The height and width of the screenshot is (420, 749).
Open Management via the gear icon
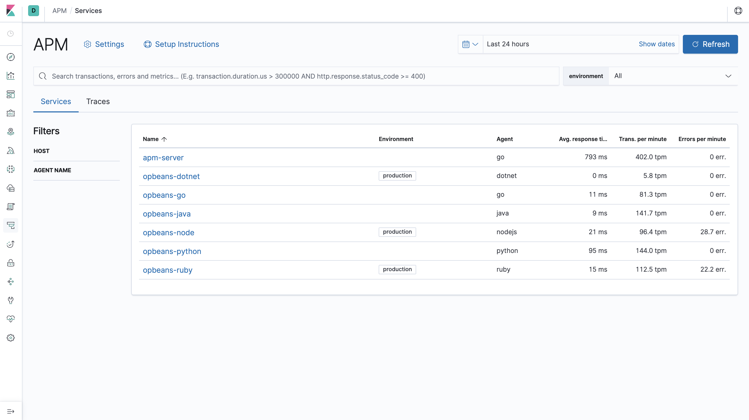click(x=10, y=338)
